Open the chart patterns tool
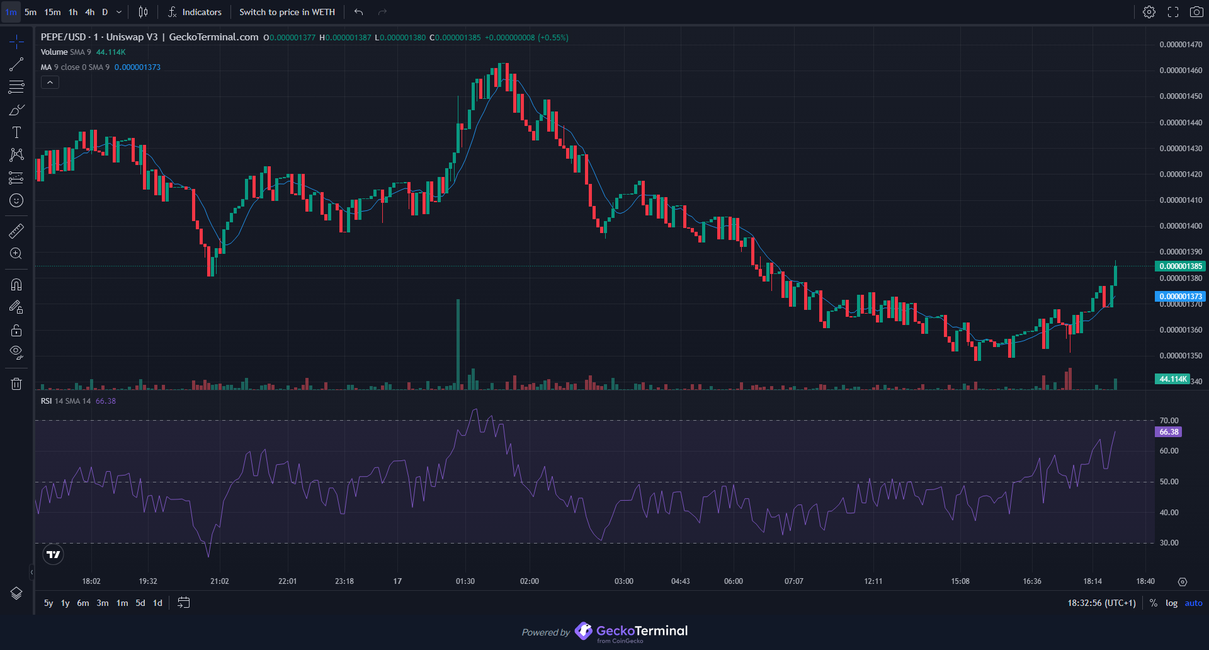The width and height of the screenshot is (1209, 650). coord(16,155)
